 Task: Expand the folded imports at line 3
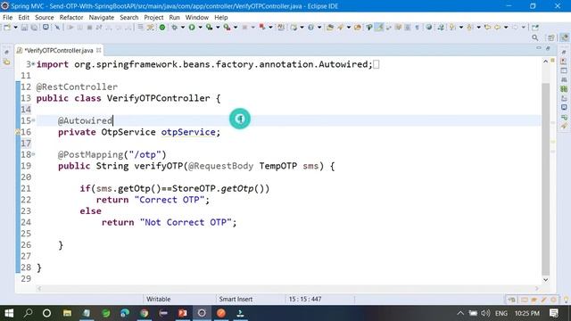pos(34,64)
